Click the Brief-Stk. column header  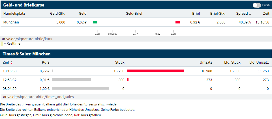(x=218, y=13)
